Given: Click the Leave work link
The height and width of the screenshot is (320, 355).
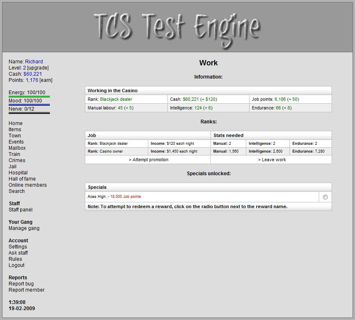Looking at the screenshot, I should click(271, 160).
